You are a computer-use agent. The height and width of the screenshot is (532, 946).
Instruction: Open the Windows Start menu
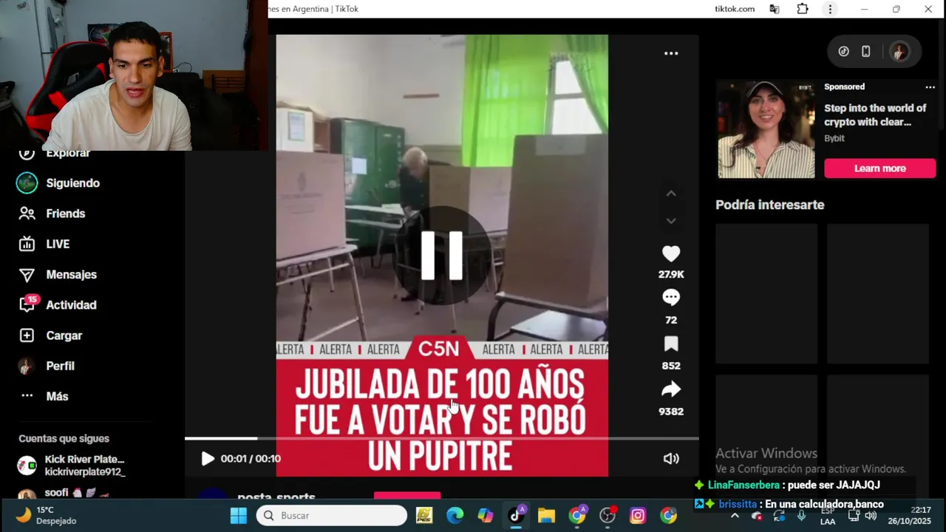[238, 516]
